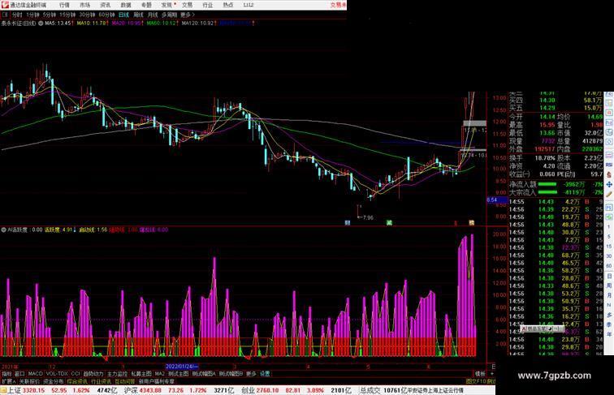This screenshot has width=614, height=395.
Task: Switch chart to 15分钟 period
Action: [x=67, y=15]
